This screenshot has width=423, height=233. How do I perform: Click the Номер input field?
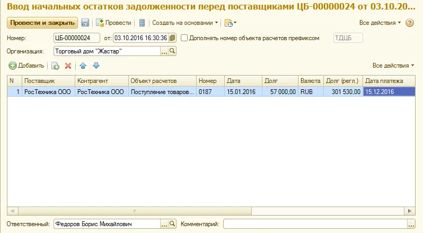point(77,38)
